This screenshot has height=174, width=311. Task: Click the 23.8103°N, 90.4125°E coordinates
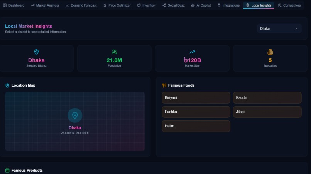pyautogui.click(x=75, y=133)
